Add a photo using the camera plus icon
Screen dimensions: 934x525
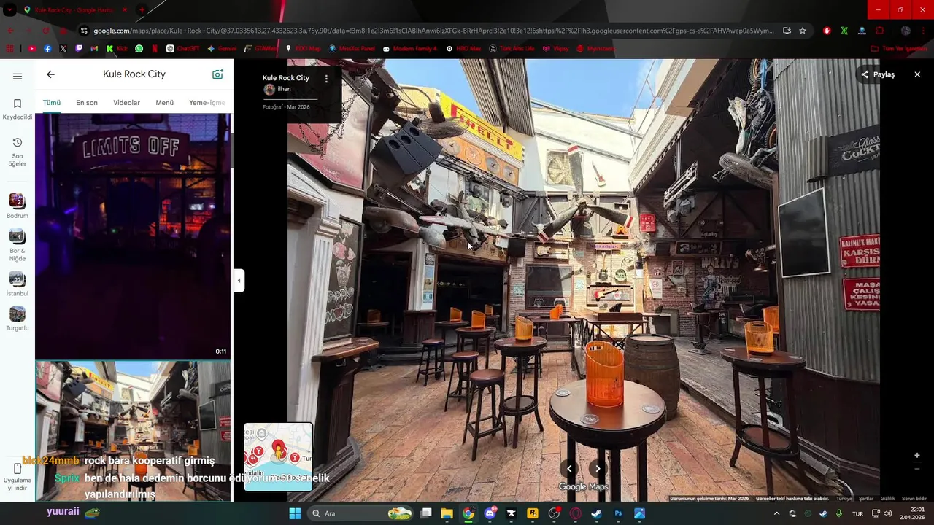(217, 74)
